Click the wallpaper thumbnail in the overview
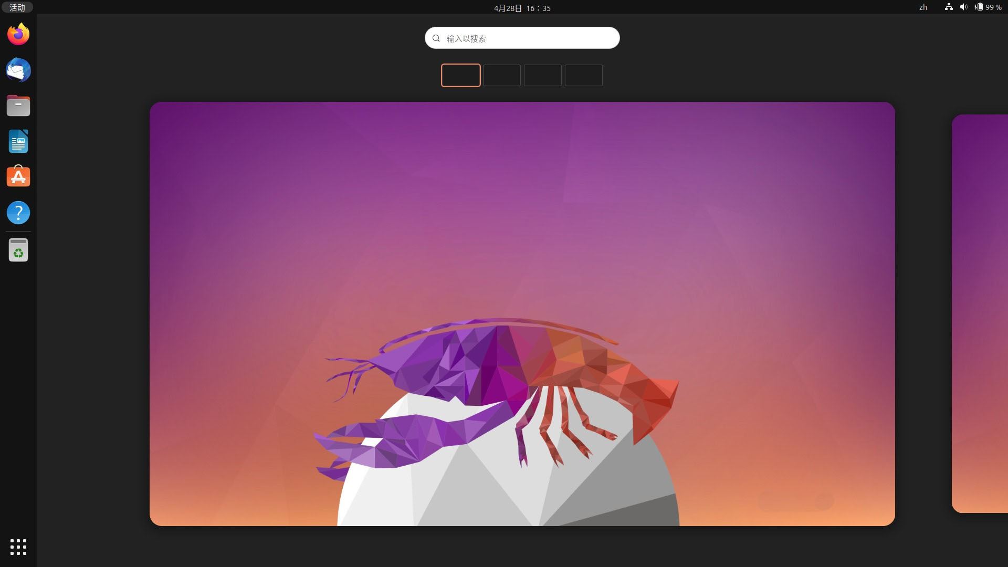The image size is (1008, 567). (521, 313)
